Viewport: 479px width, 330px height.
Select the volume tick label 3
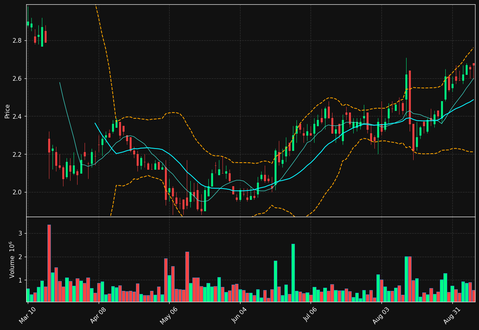coord(20,234)
